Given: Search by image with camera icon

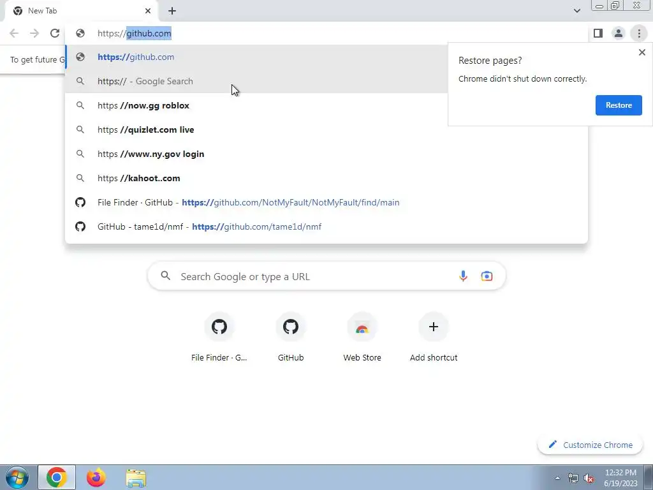Looking at the screenshot, I should click(x=487, y=276).
